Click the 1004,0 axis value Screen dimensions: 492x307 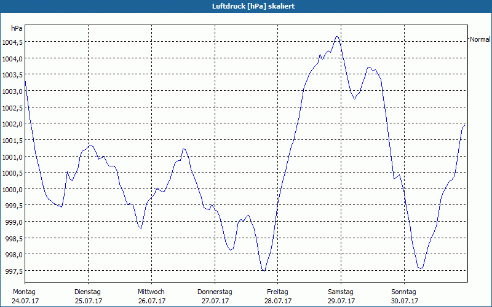tap(12, 58)
